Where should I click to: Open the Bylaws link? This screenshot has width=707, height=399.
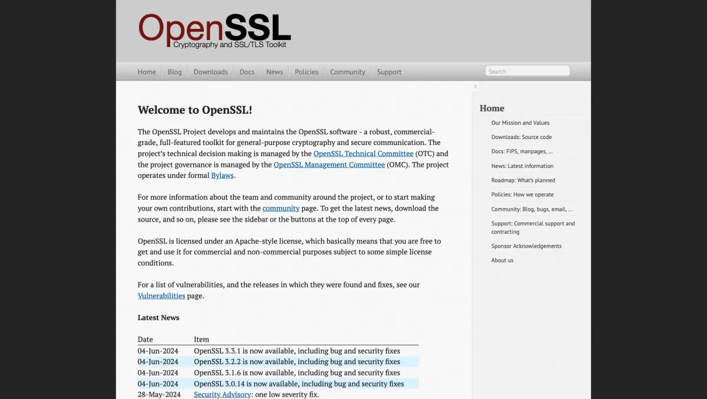(x=223, y=175)
